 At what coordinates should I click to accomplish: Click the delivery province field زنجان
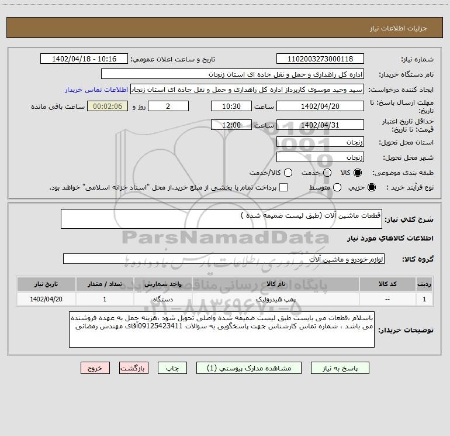[320, 142]
